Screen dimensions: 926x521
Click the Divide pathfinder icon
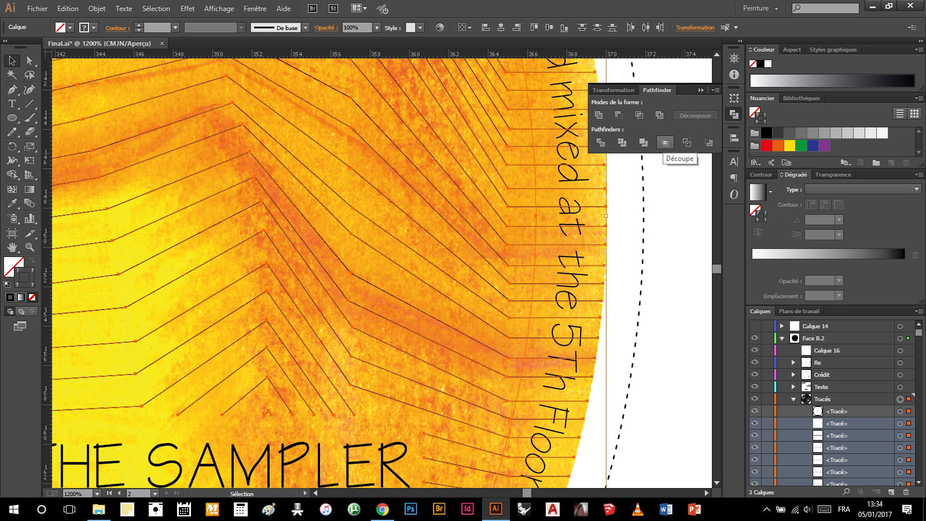(601, 142)
